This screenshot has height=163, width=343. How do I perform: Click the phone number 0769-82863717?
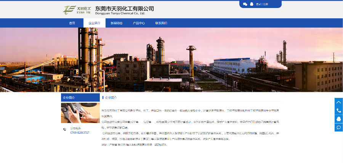[80, 133]
